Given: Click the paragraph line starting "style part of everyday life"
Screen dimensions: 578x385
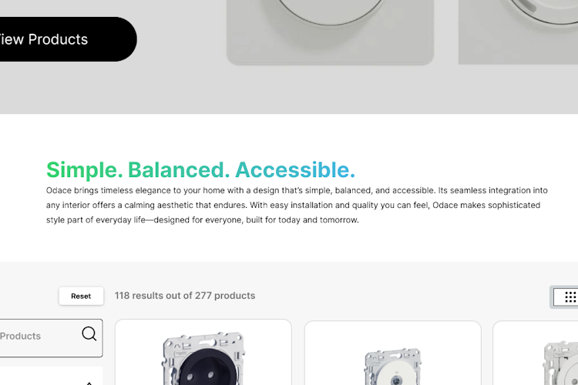Looking at the screenshot, I should 202,220.
